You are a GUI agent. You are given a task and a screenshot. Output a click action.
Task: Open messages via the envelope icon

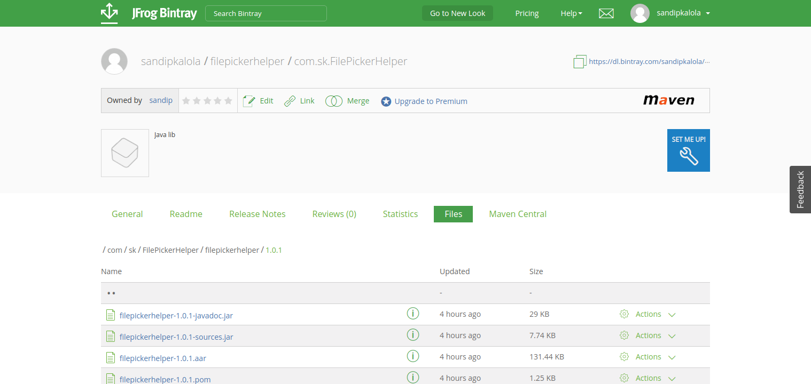coord(606,13)
